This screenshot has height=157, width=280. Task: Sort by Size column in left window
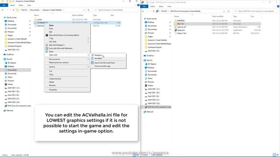(112, 15)
